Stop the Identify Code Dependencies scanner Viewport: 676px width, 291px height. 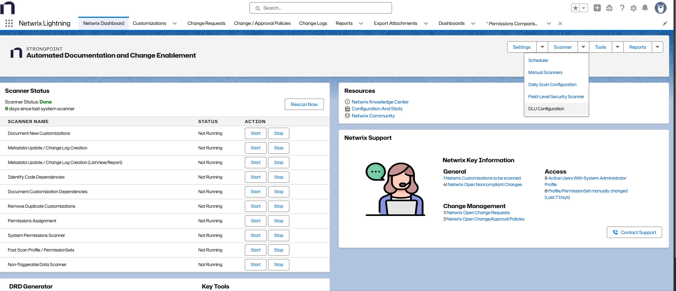click(x=279, y=177)
